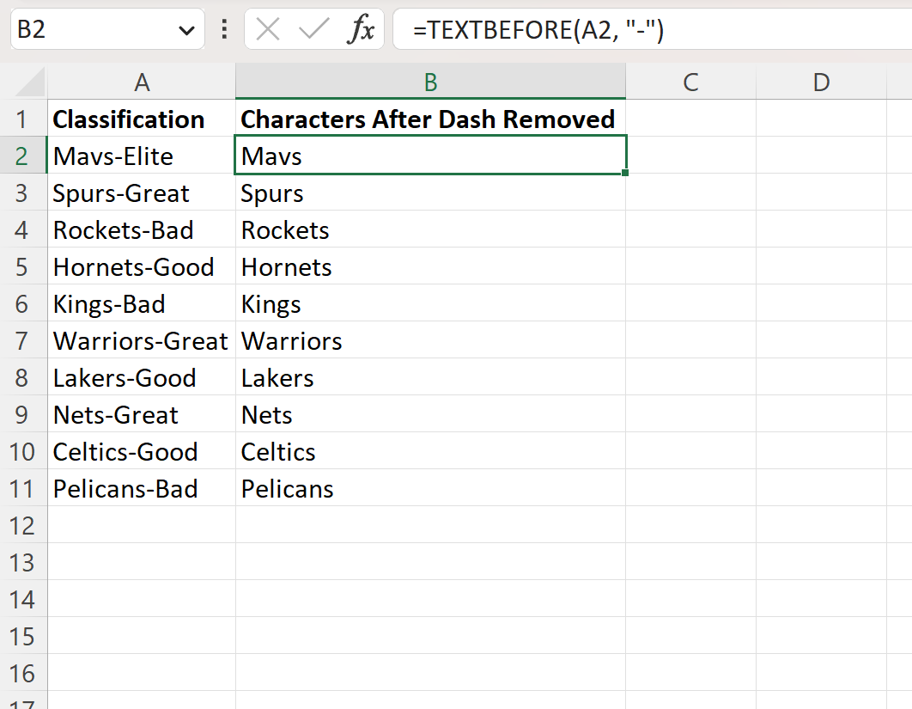Click the Cancel (X) icon in formula bar

(x=268, y=29)
